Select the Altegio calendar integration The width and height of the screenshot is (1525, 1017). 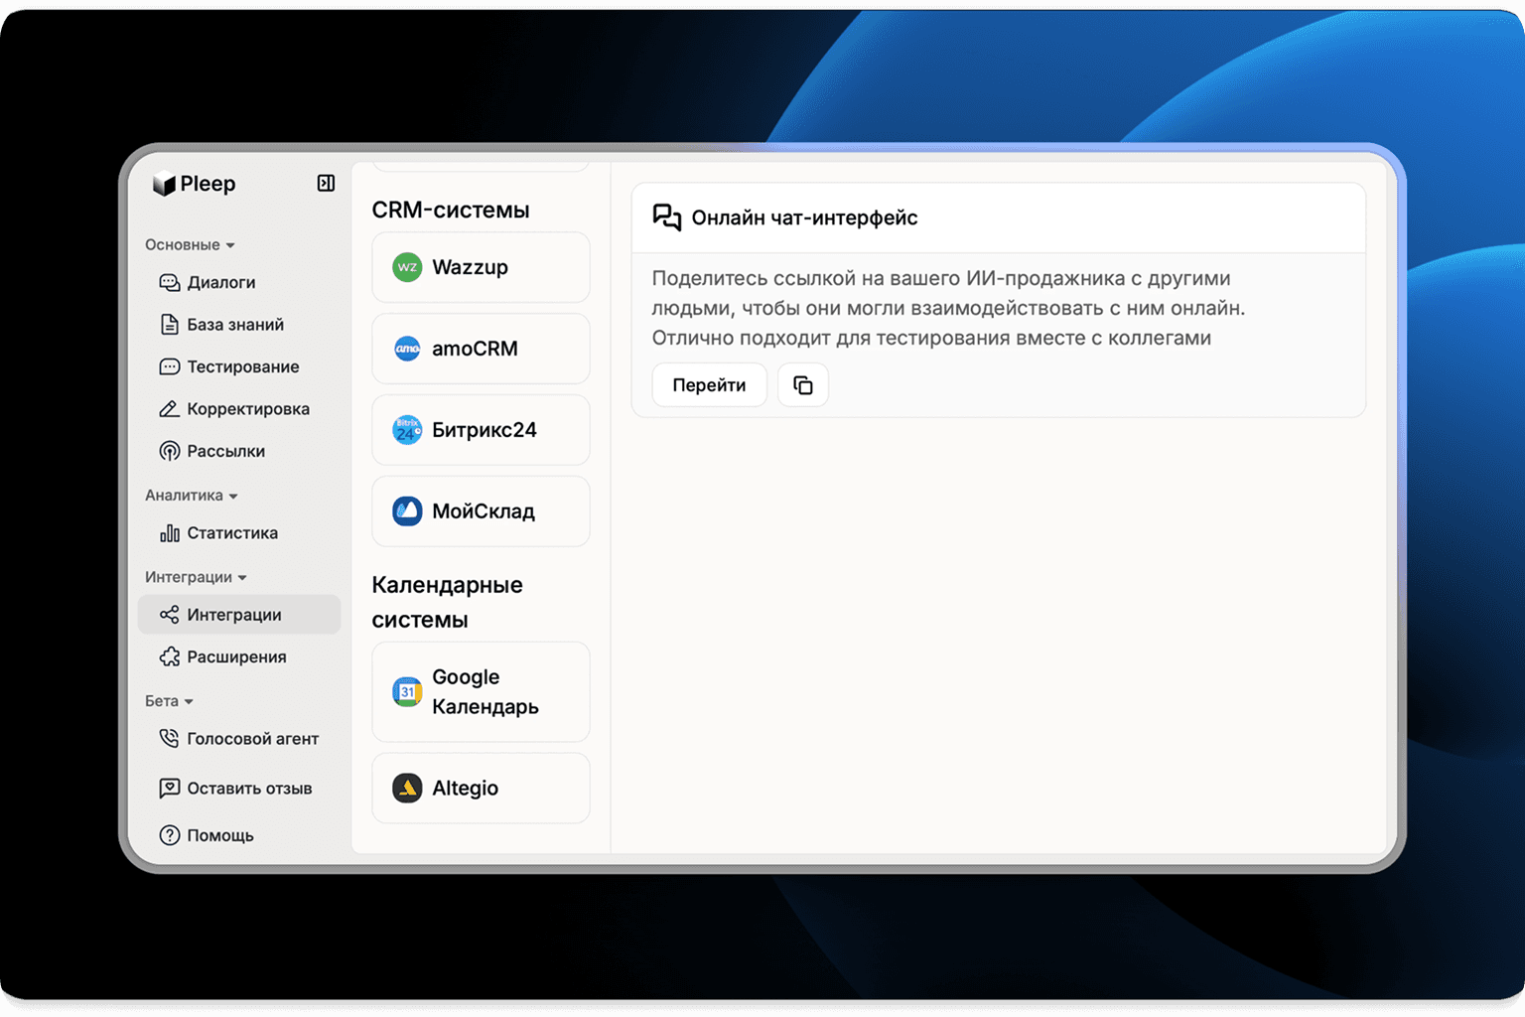point(481,789)
